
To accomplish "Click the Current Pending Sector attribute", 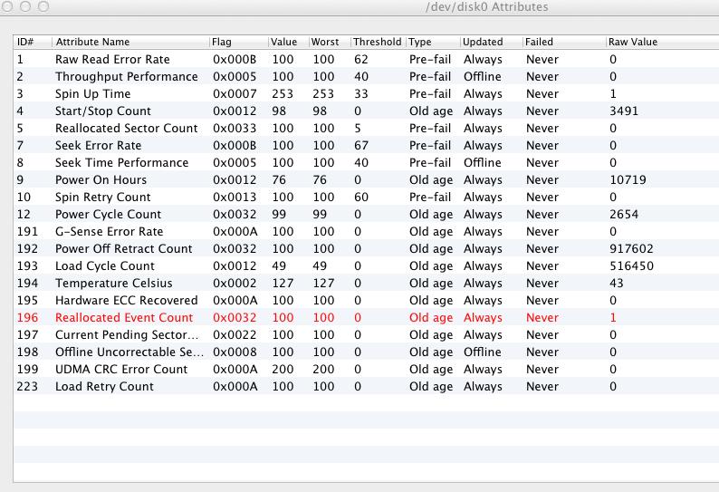I will (127, 335).
